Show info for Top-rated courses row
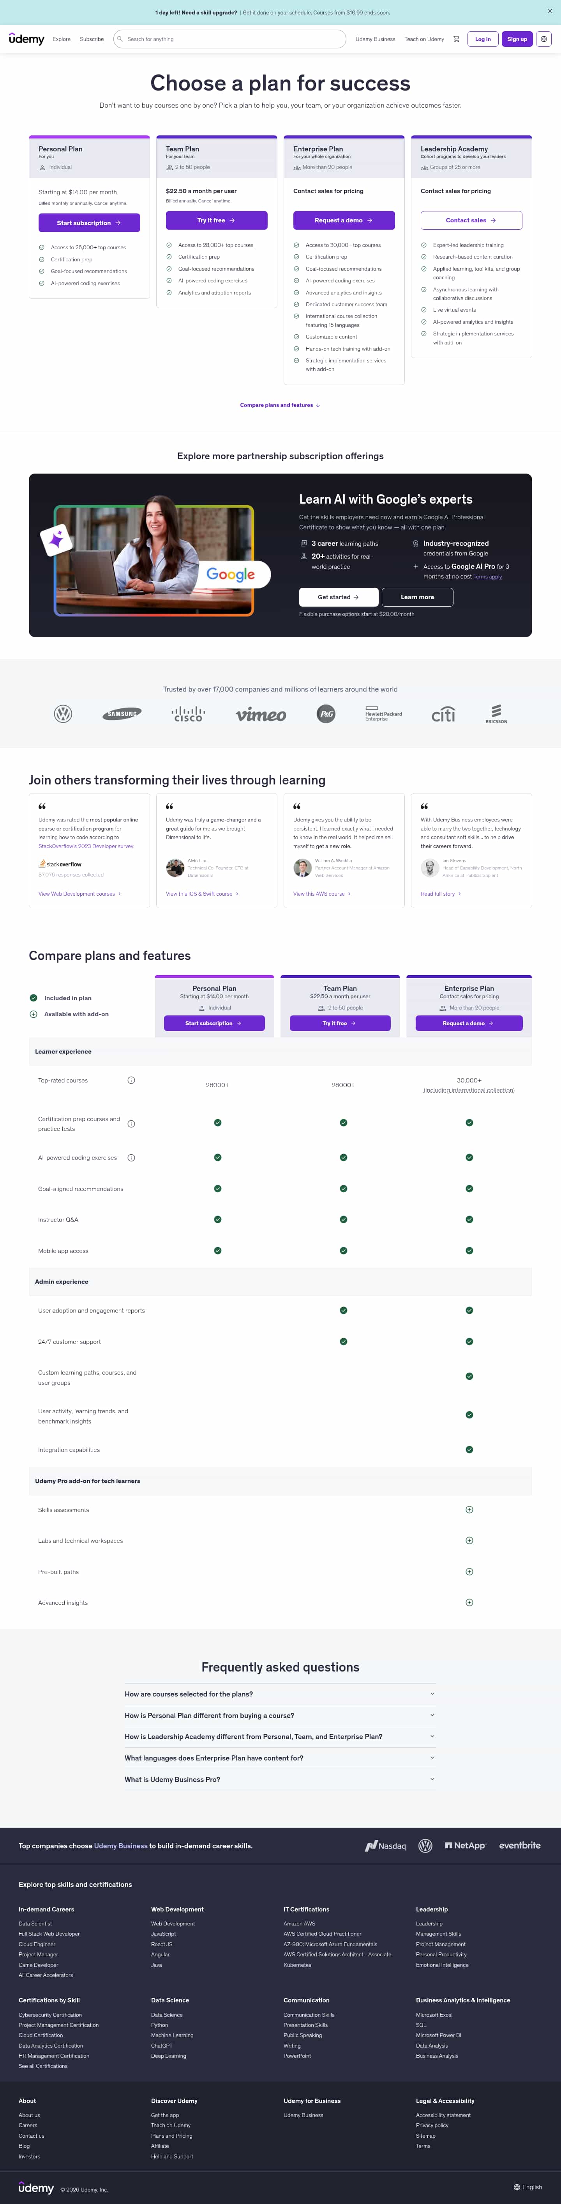Viewport: 561px width, 2204px height. (131, 1080)
